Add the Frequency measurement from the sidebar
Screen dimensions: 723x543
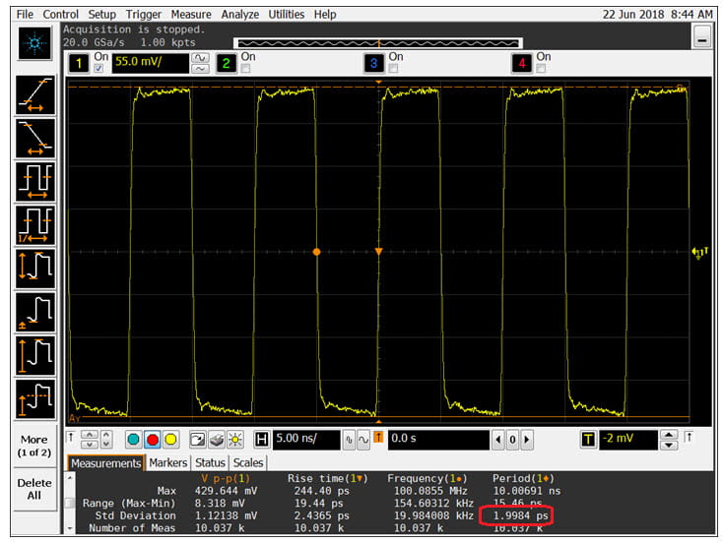coord(34,226)
